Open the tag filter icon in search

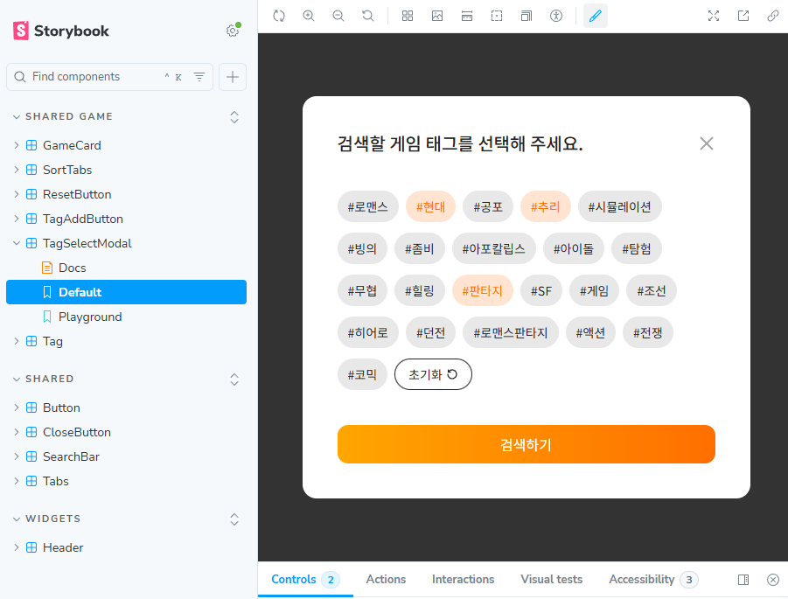point(199,77)
